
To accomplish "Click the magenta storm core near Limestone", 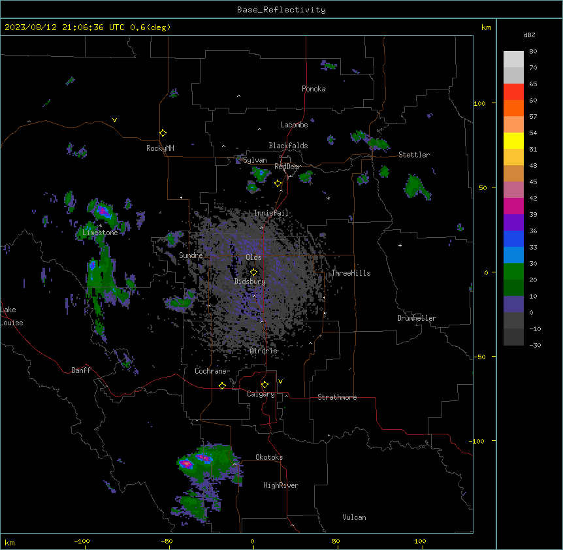I will 103,211.
